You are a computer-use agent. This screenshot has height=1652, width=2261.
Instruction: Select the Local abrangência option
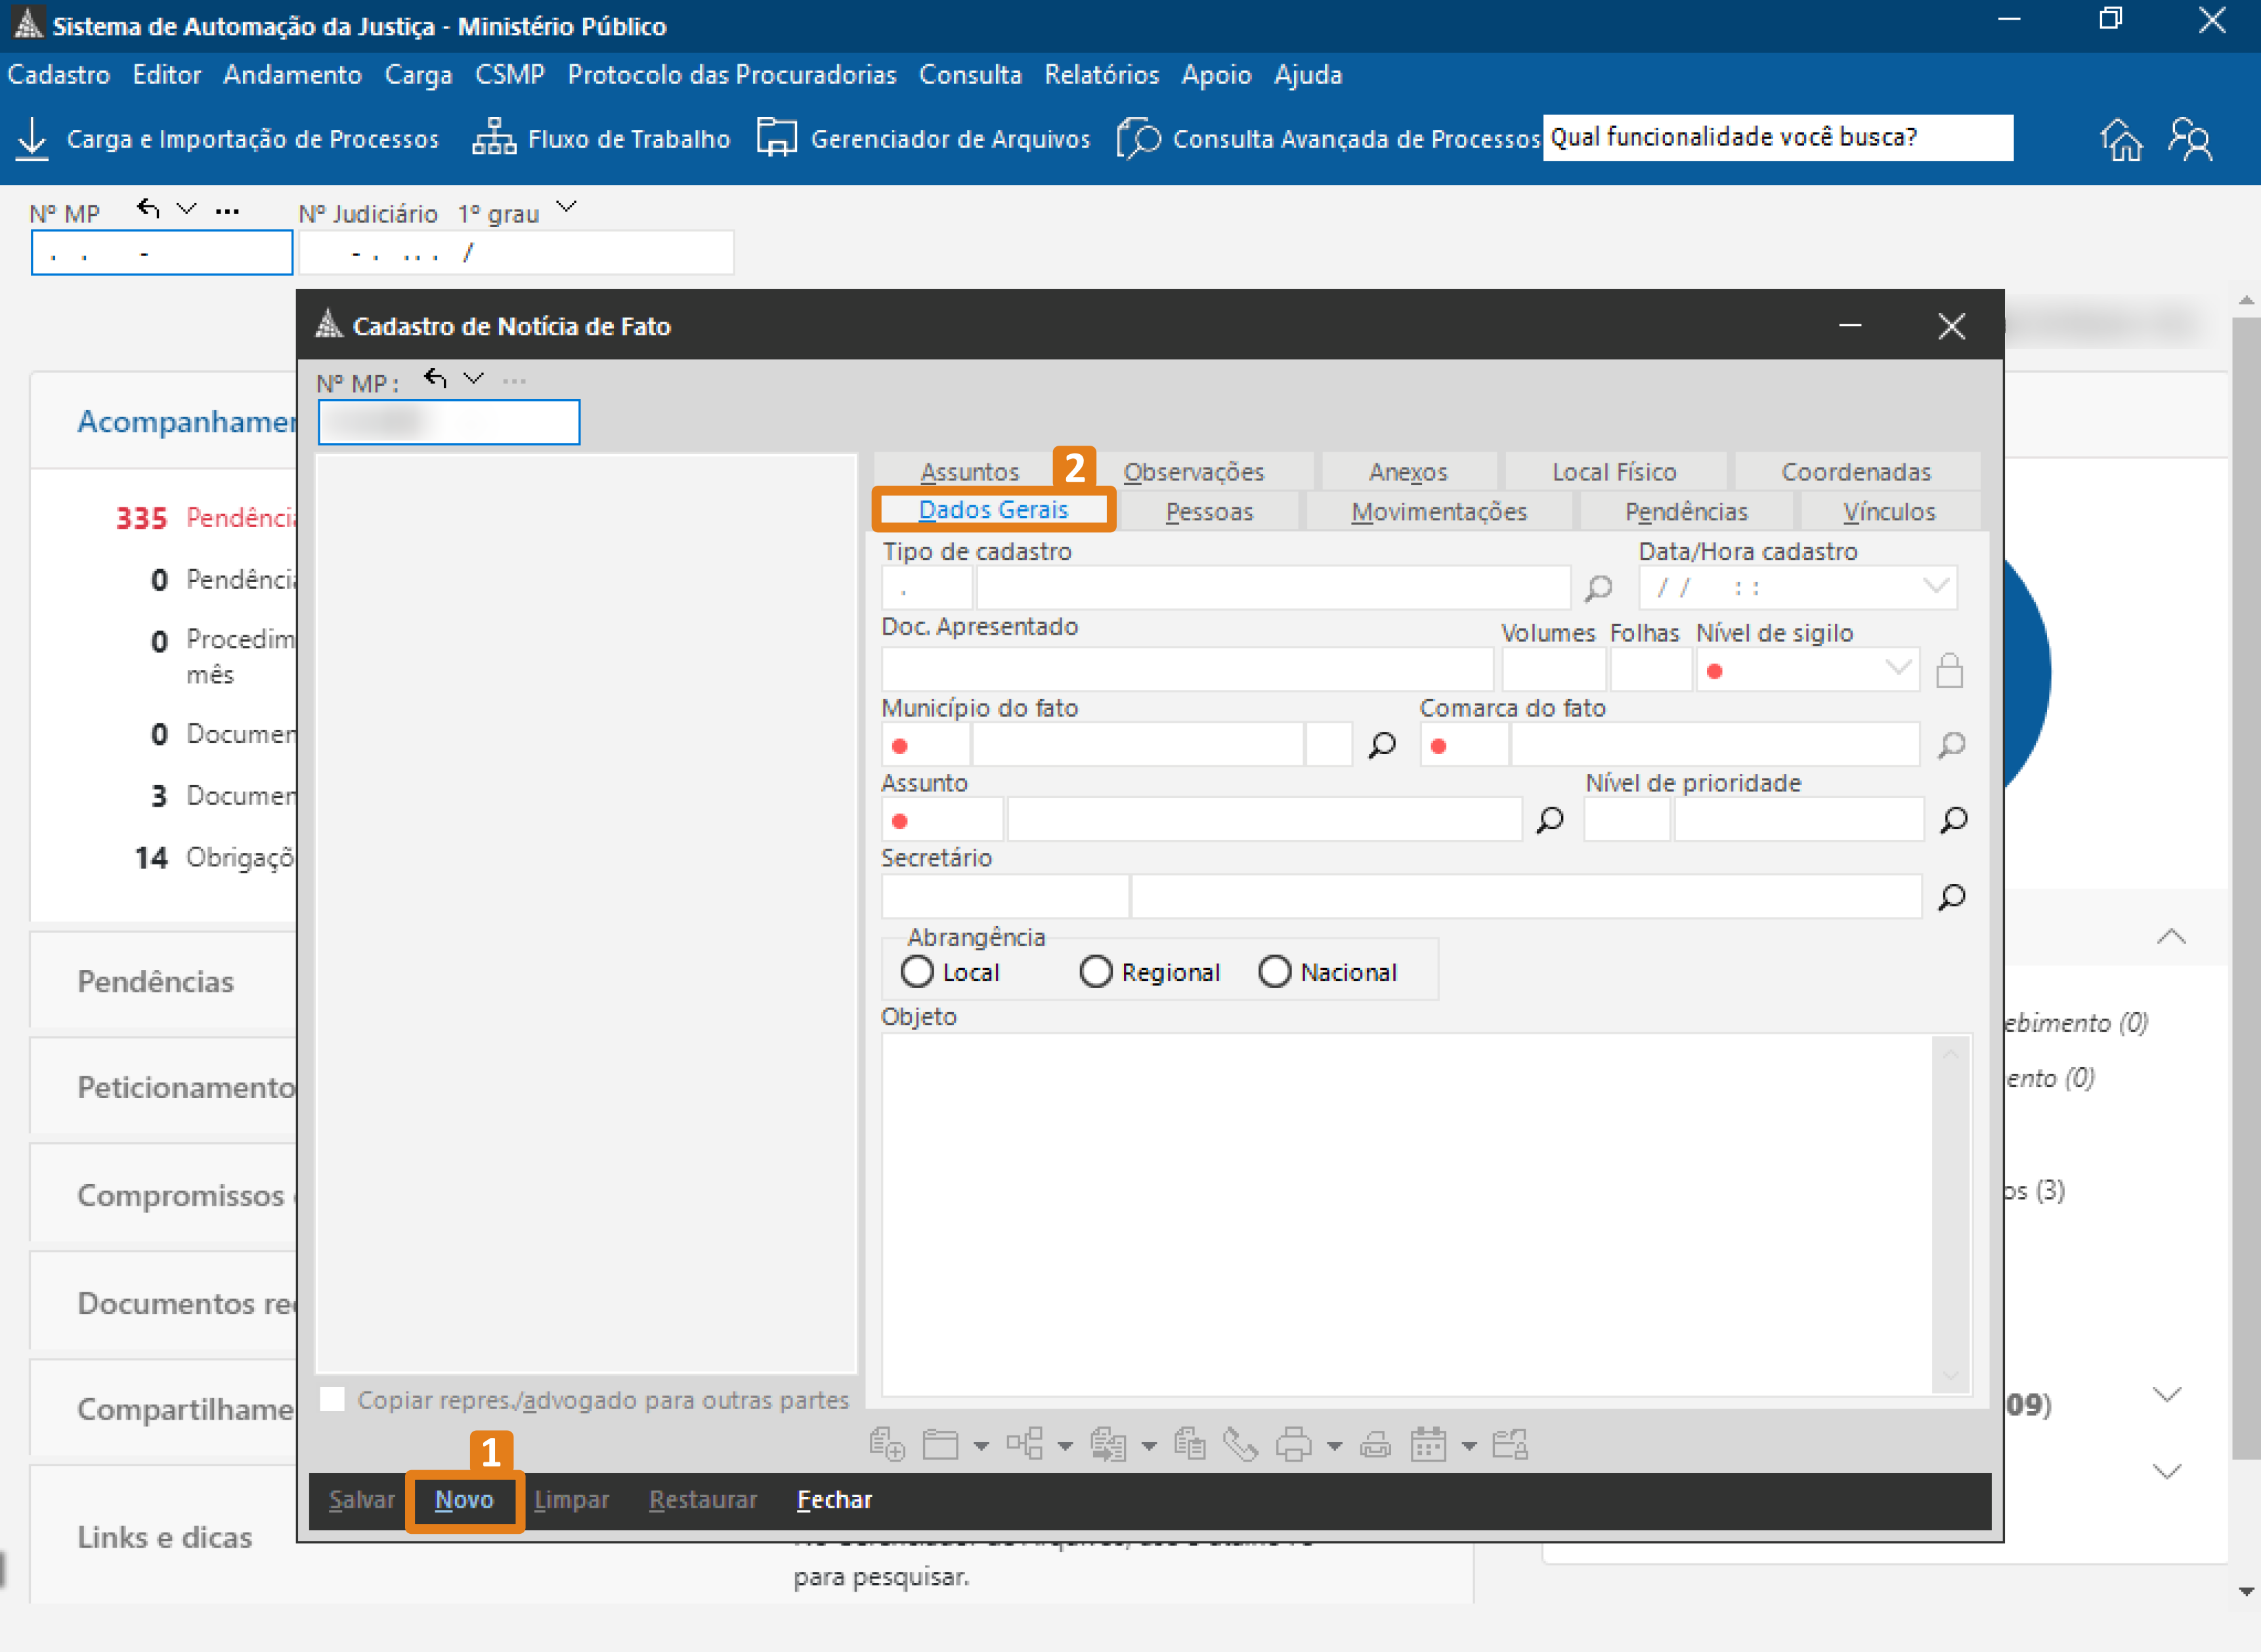[918, 971]
